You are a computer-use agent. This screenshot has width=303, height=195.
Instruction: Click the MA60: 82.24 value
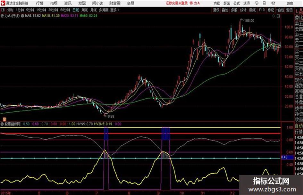coord(88,16)
